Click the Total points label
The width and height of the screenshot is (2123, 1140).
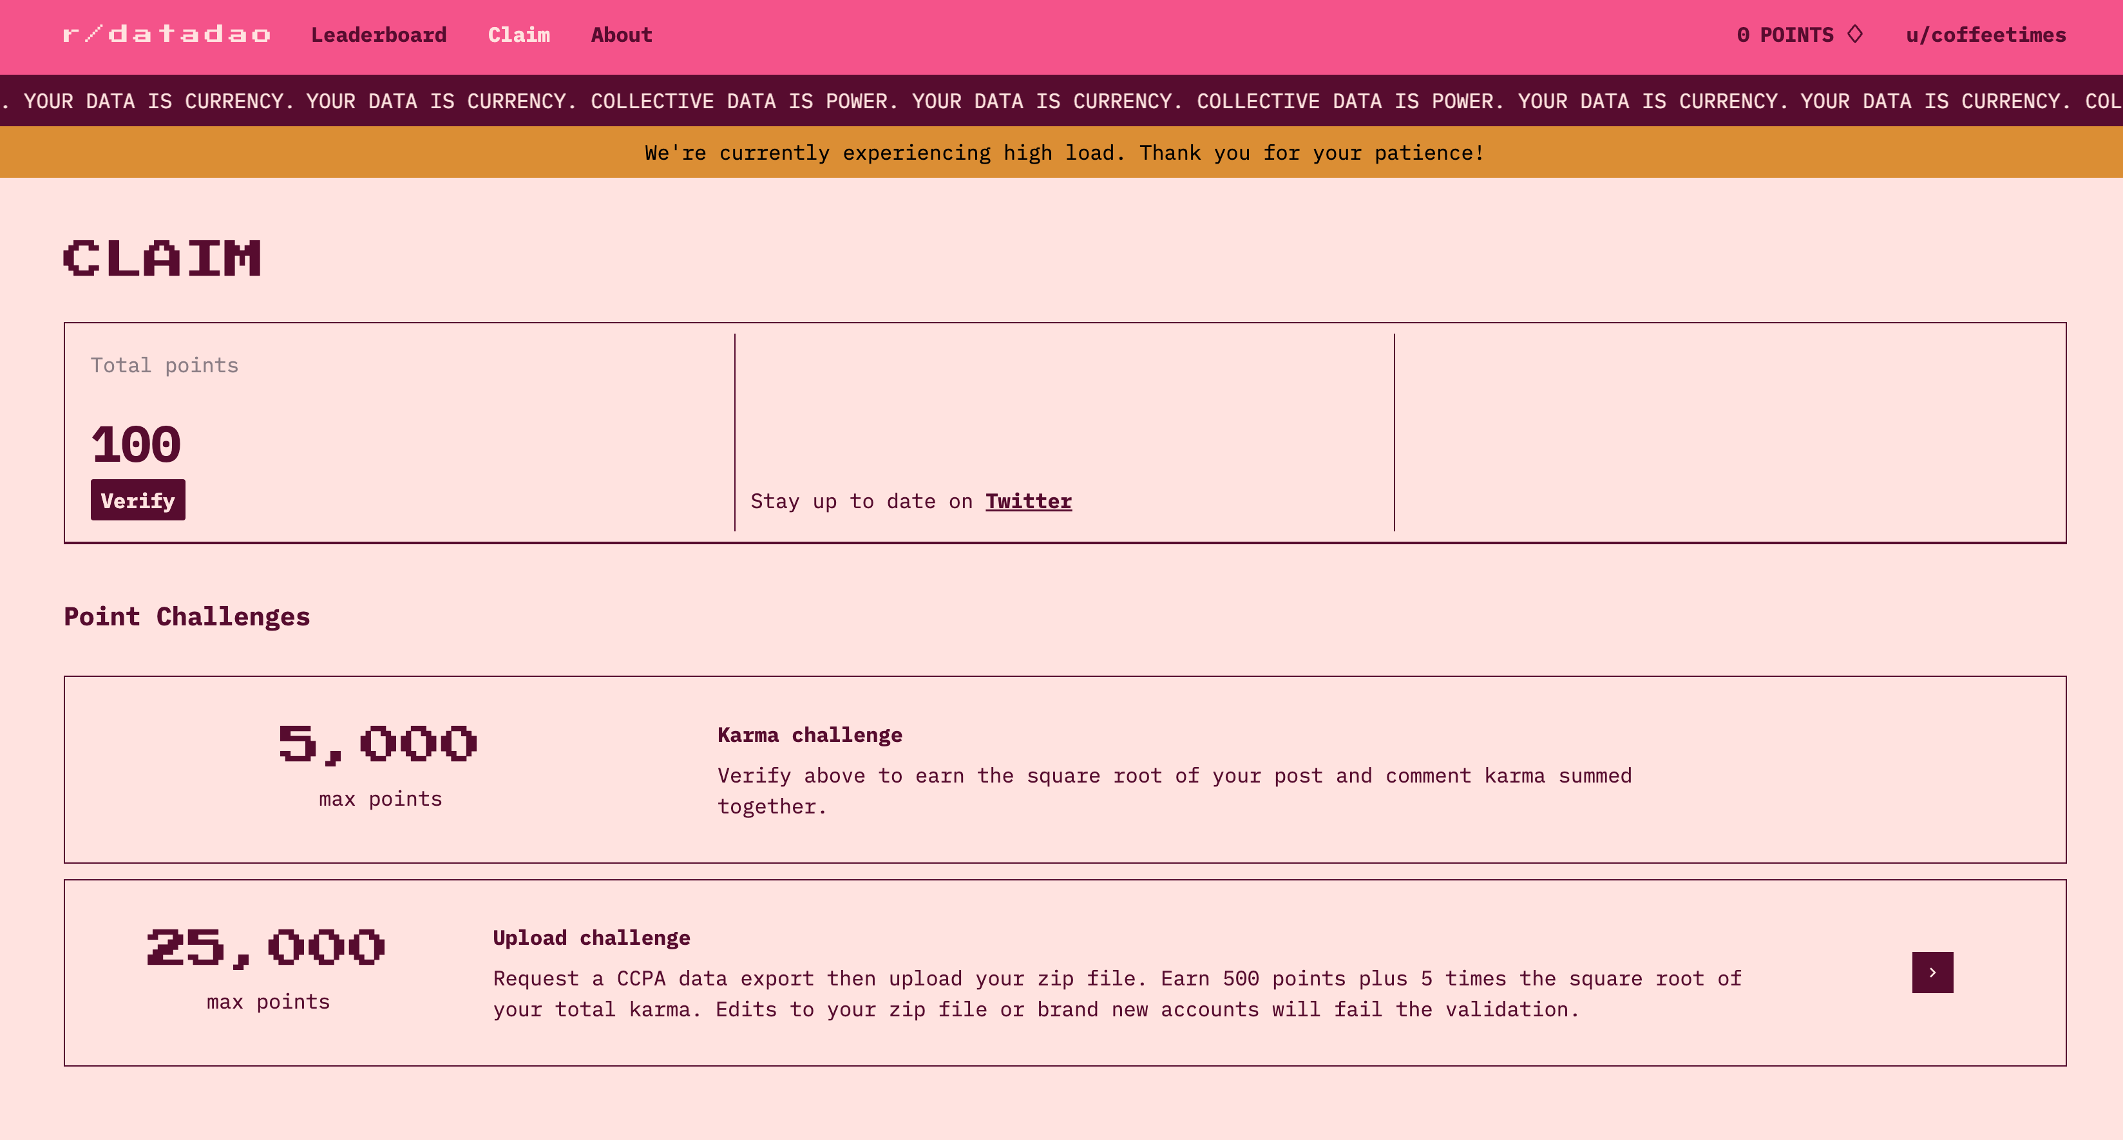point(164,365)
